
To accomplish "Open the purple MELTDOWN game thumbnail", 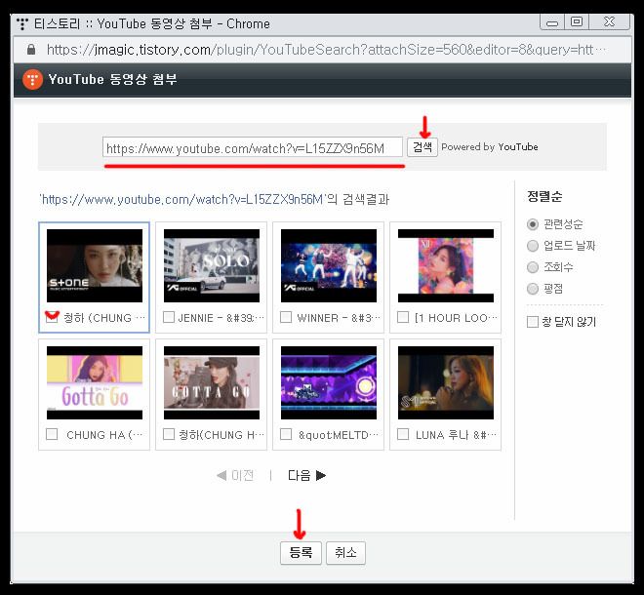I will click(329, 382).
